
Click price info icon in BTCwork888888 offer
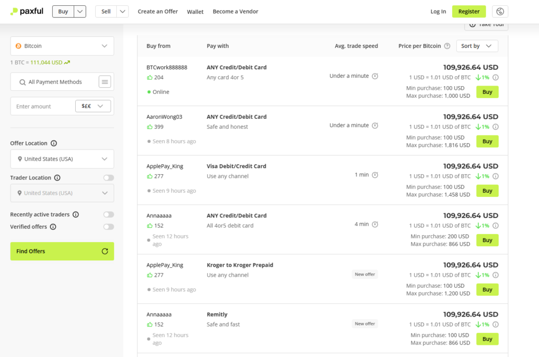495,78
